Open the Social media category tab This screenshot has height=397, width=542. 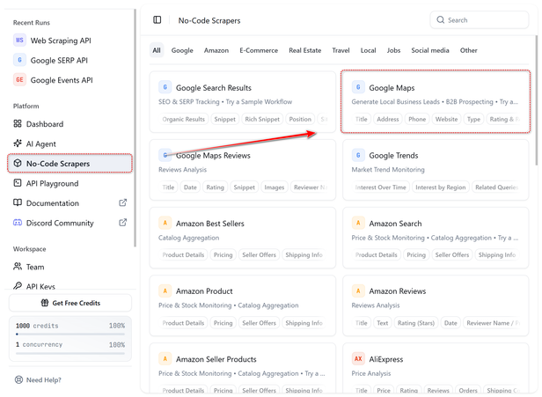(430, 50)
